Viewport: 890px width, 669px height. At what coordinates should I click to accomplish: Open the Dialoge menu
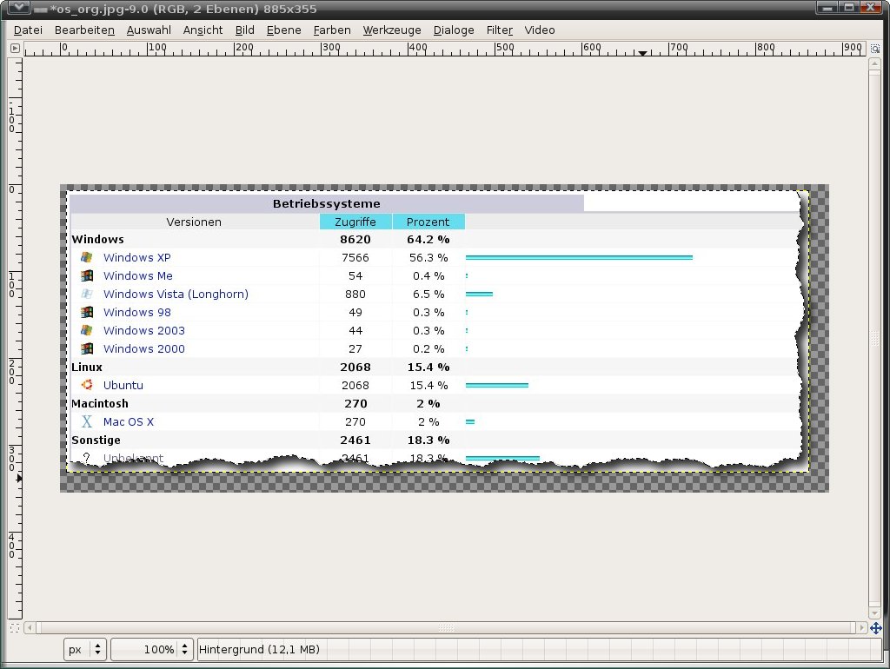[x=454, y=30]
